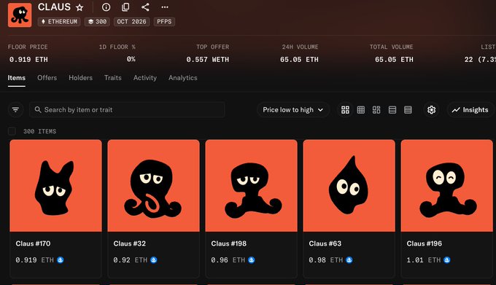The image size is (496, 285).
Task: Go to the Activity tab
Action: (x=145, y=78)
